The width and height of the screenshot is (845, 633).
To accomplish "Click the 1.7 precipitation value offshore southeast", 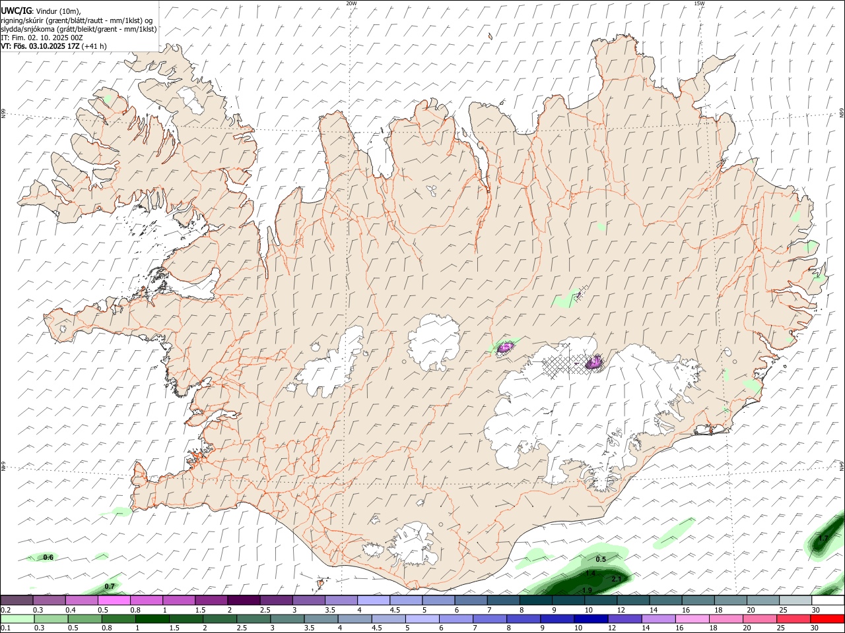I will click(823, 539).
